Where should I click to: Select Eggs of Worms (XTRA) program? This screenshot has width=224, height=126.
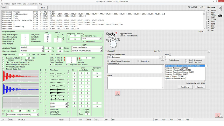174,76
